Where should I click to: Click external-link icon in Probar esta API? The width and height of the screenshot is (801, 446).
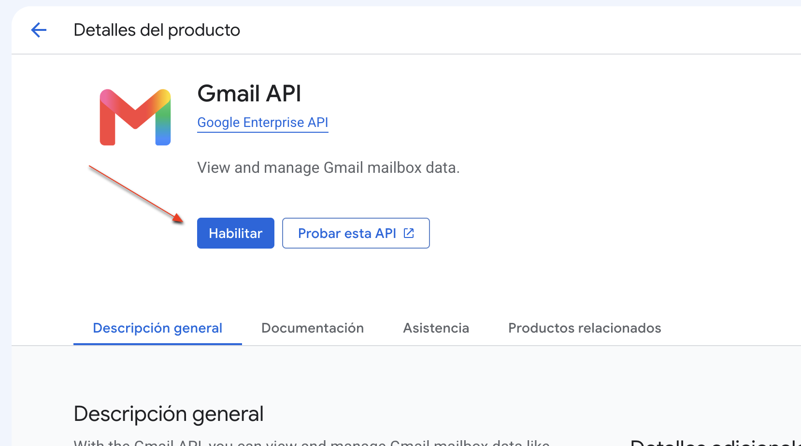click(409, 233)
